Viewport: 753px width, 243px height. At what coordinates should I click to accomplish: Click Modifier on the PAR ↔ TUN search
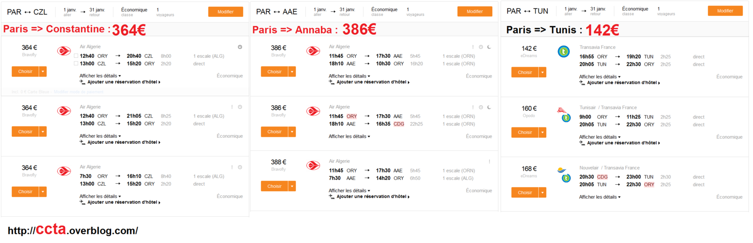tap(725, 11)
